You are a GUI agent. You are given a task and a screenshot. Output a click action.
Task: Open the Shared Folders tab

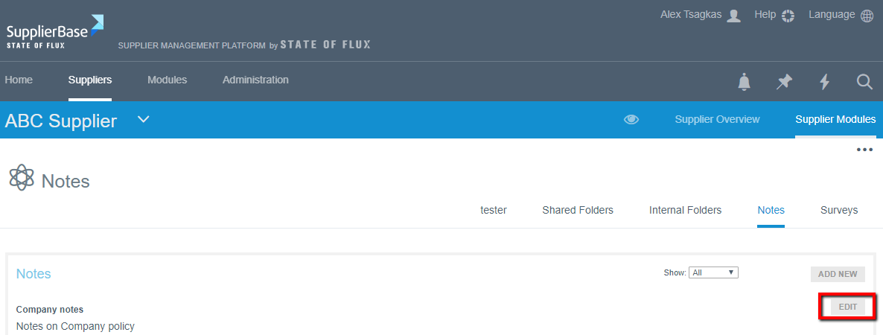click(578, 210)
